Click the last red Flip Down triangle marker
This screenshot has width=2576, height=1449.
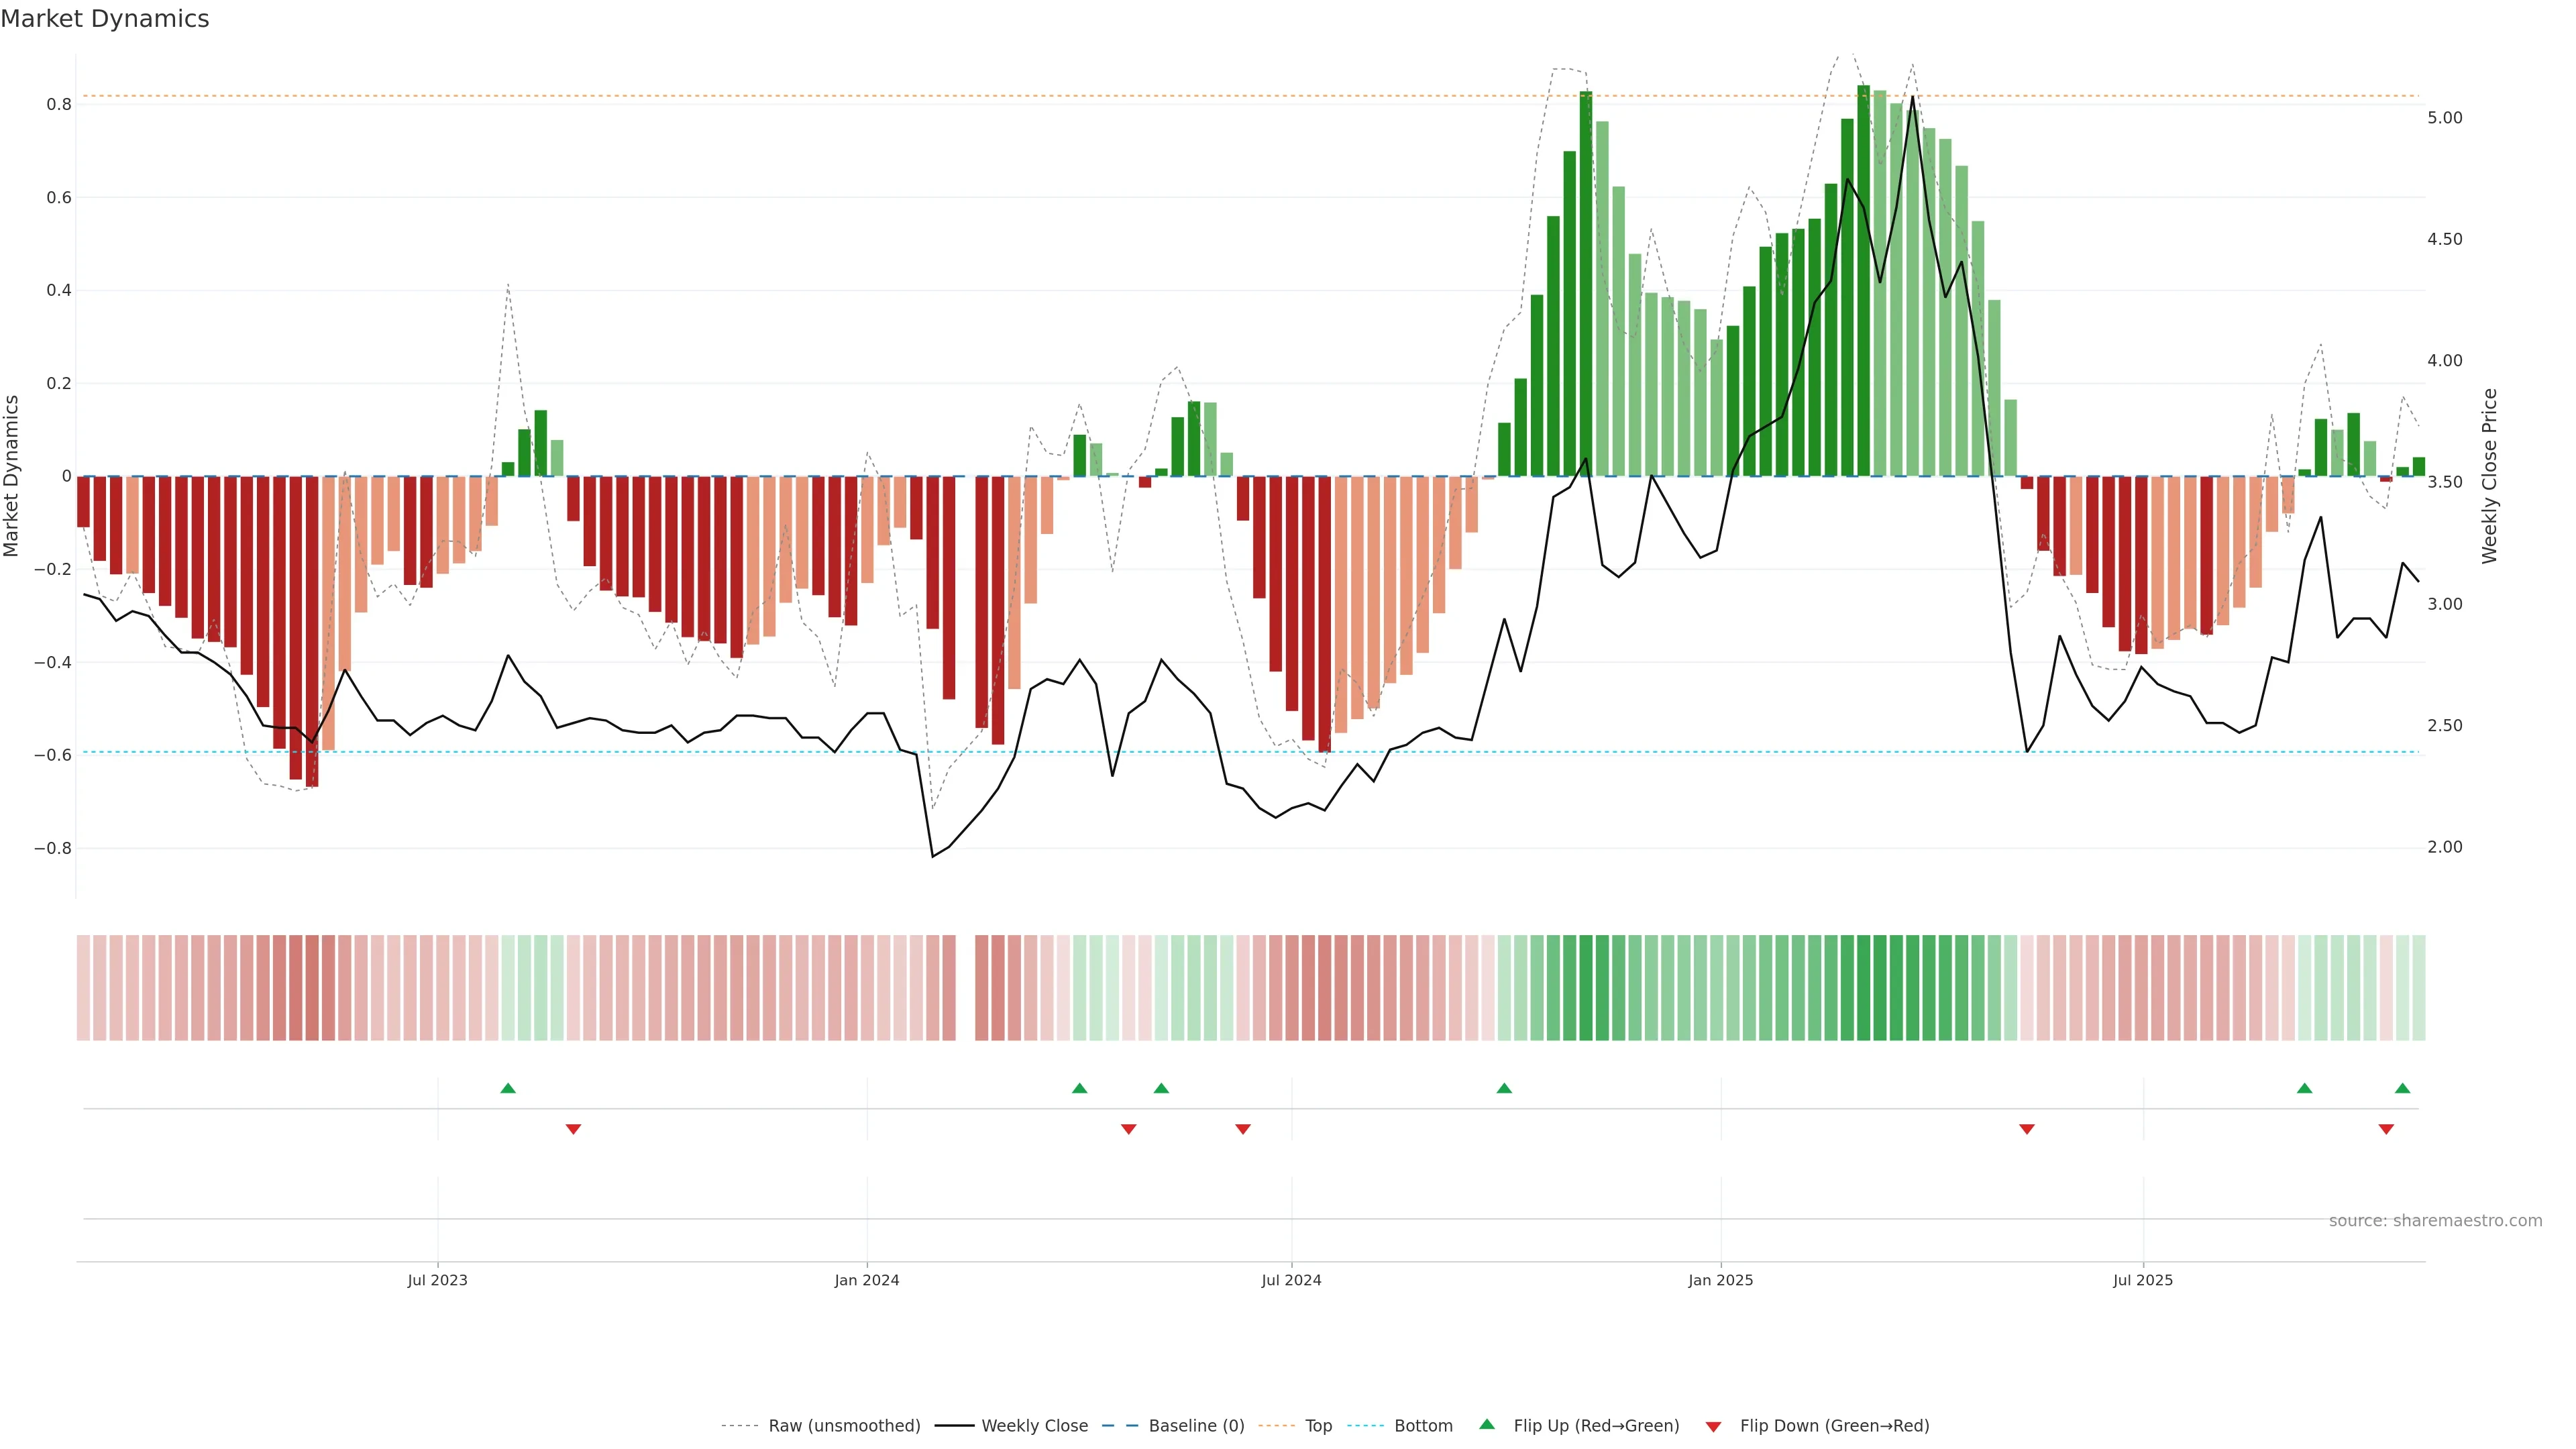pyautogui.click(x=2386, y=1129)
